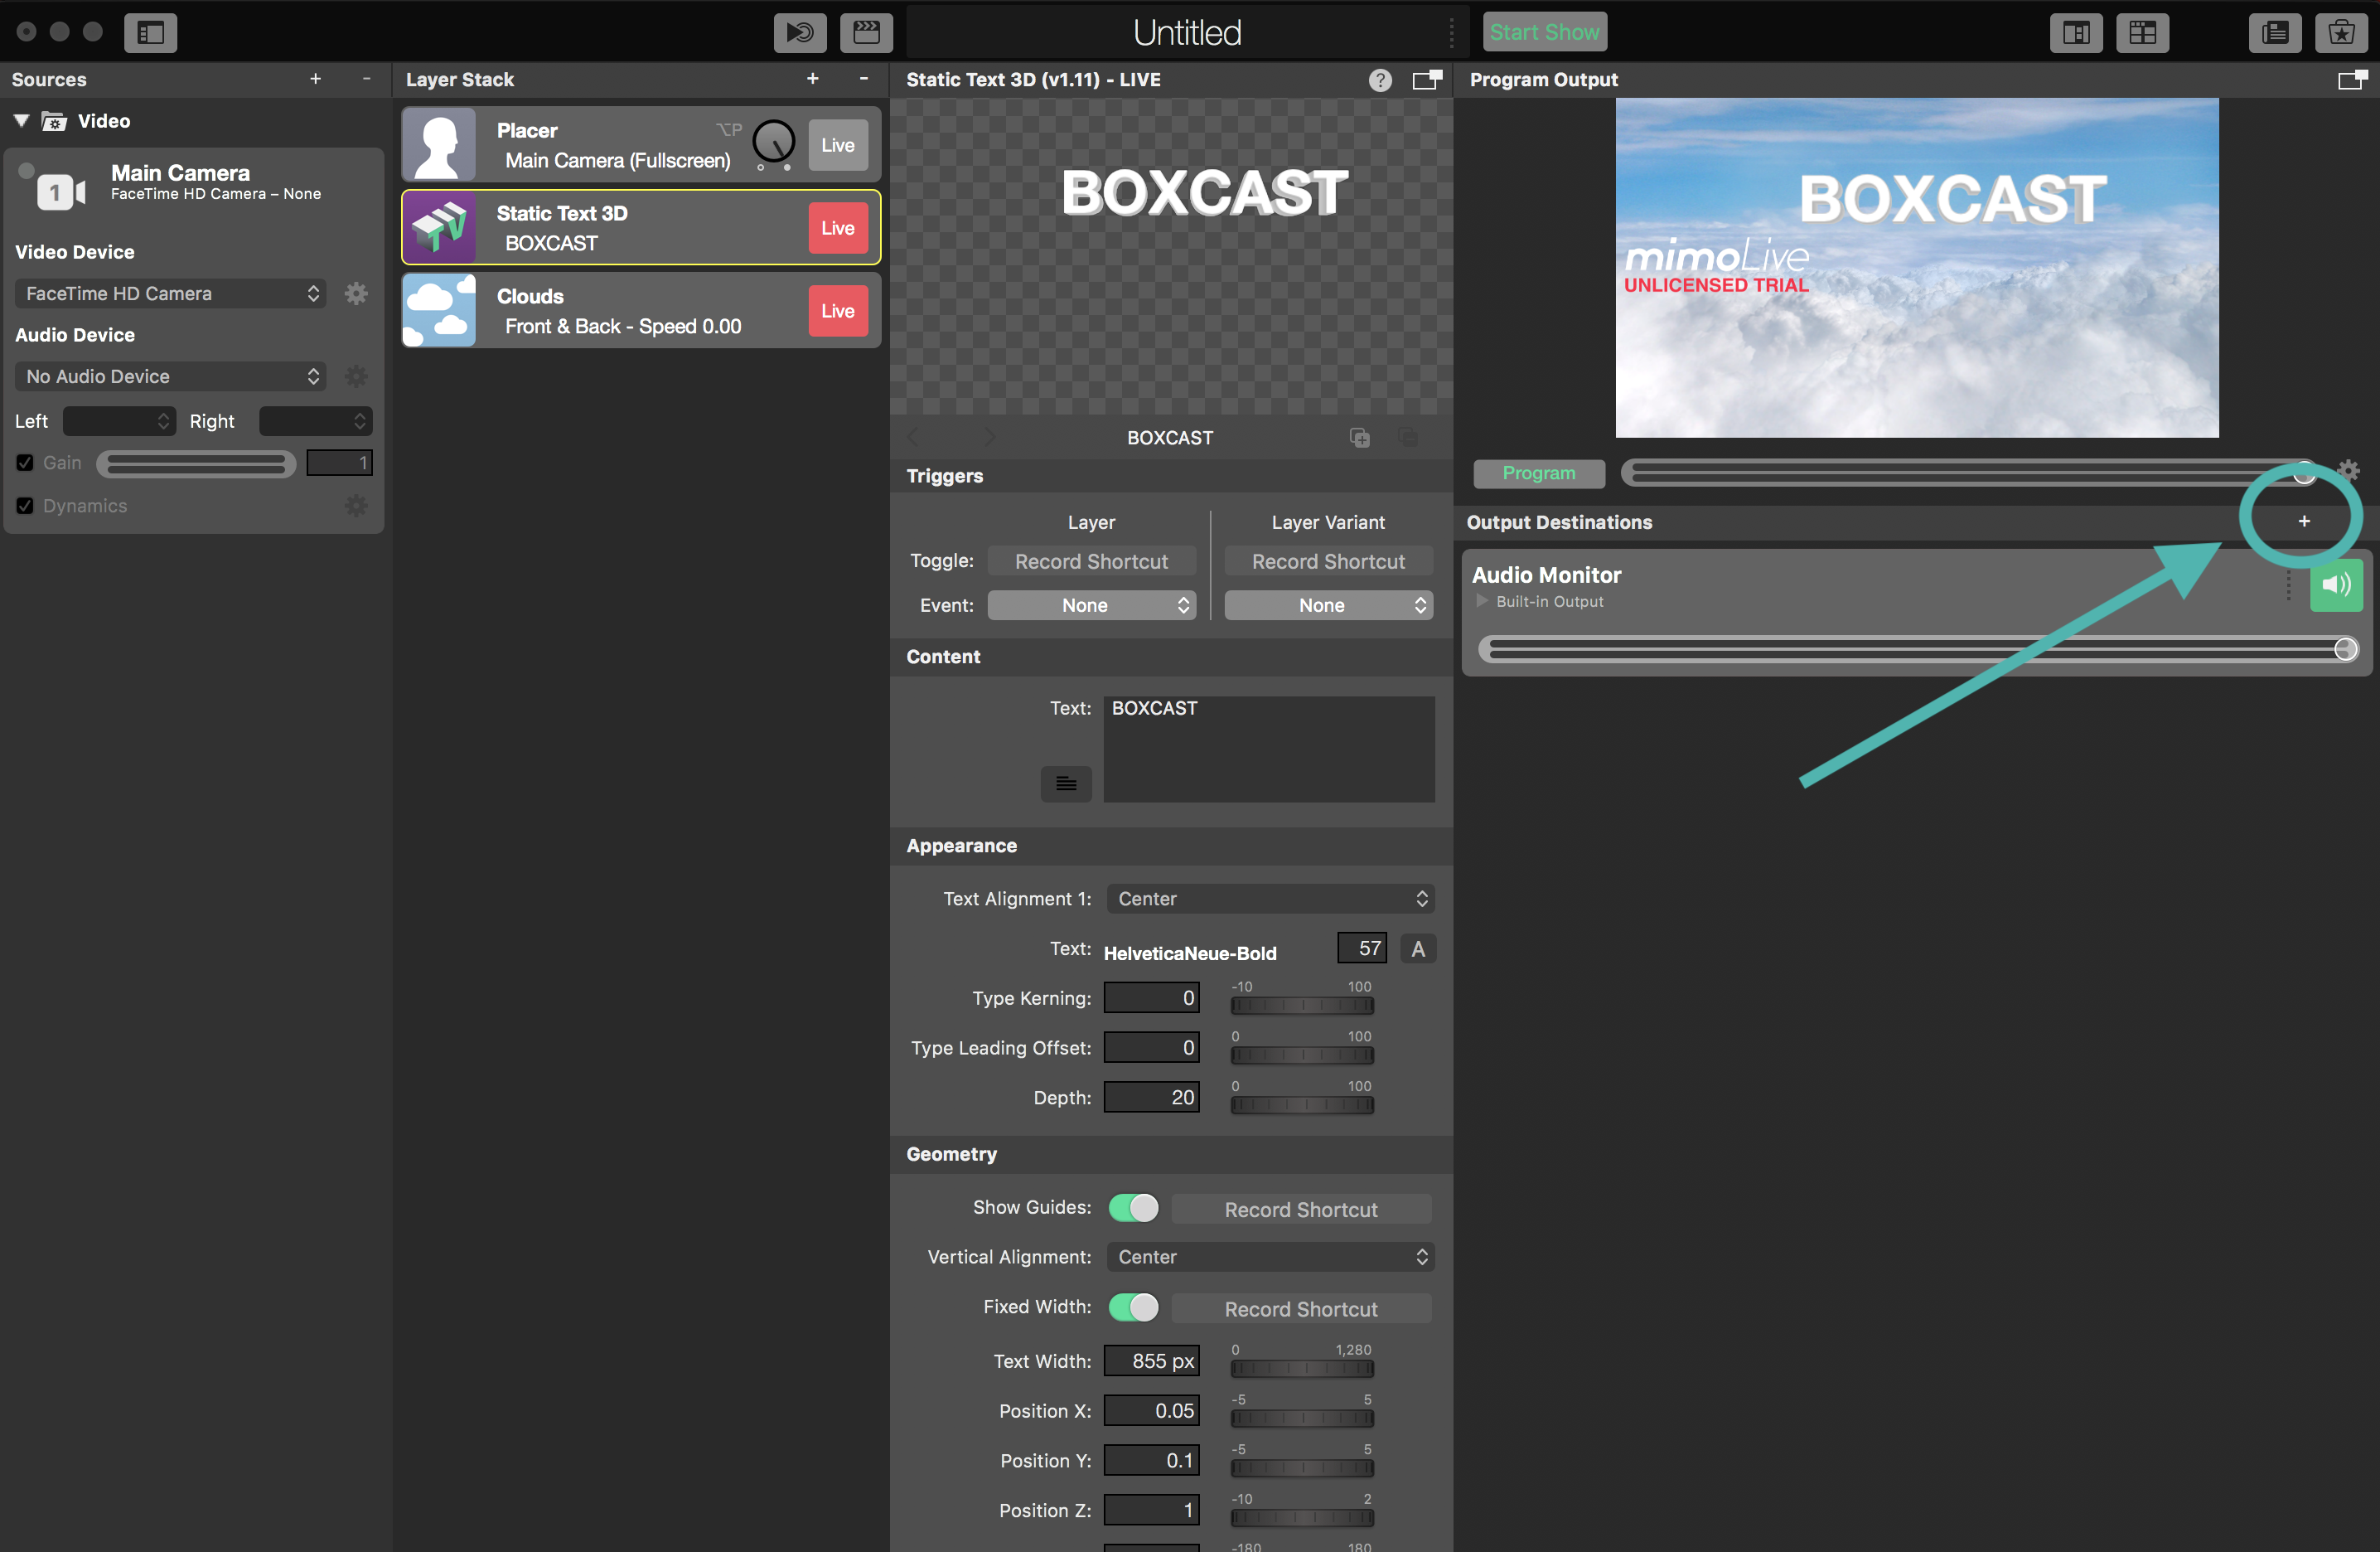Open the font picker A button
This screenshot has width=2380, height=1552.
(1417, 948)
